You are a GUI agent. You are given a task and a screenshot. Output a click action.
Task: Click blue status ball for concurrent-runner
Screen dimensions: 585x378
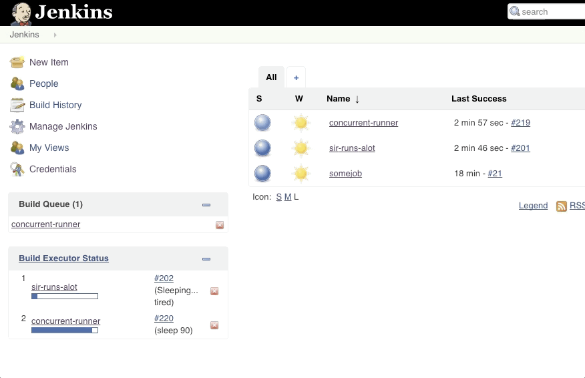pos(262,123)
